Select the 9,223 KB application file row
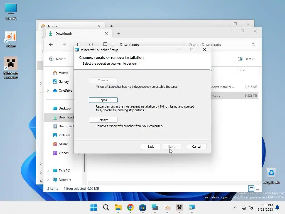Viewport: 285px width, 214px height. [x=234, y=96]
